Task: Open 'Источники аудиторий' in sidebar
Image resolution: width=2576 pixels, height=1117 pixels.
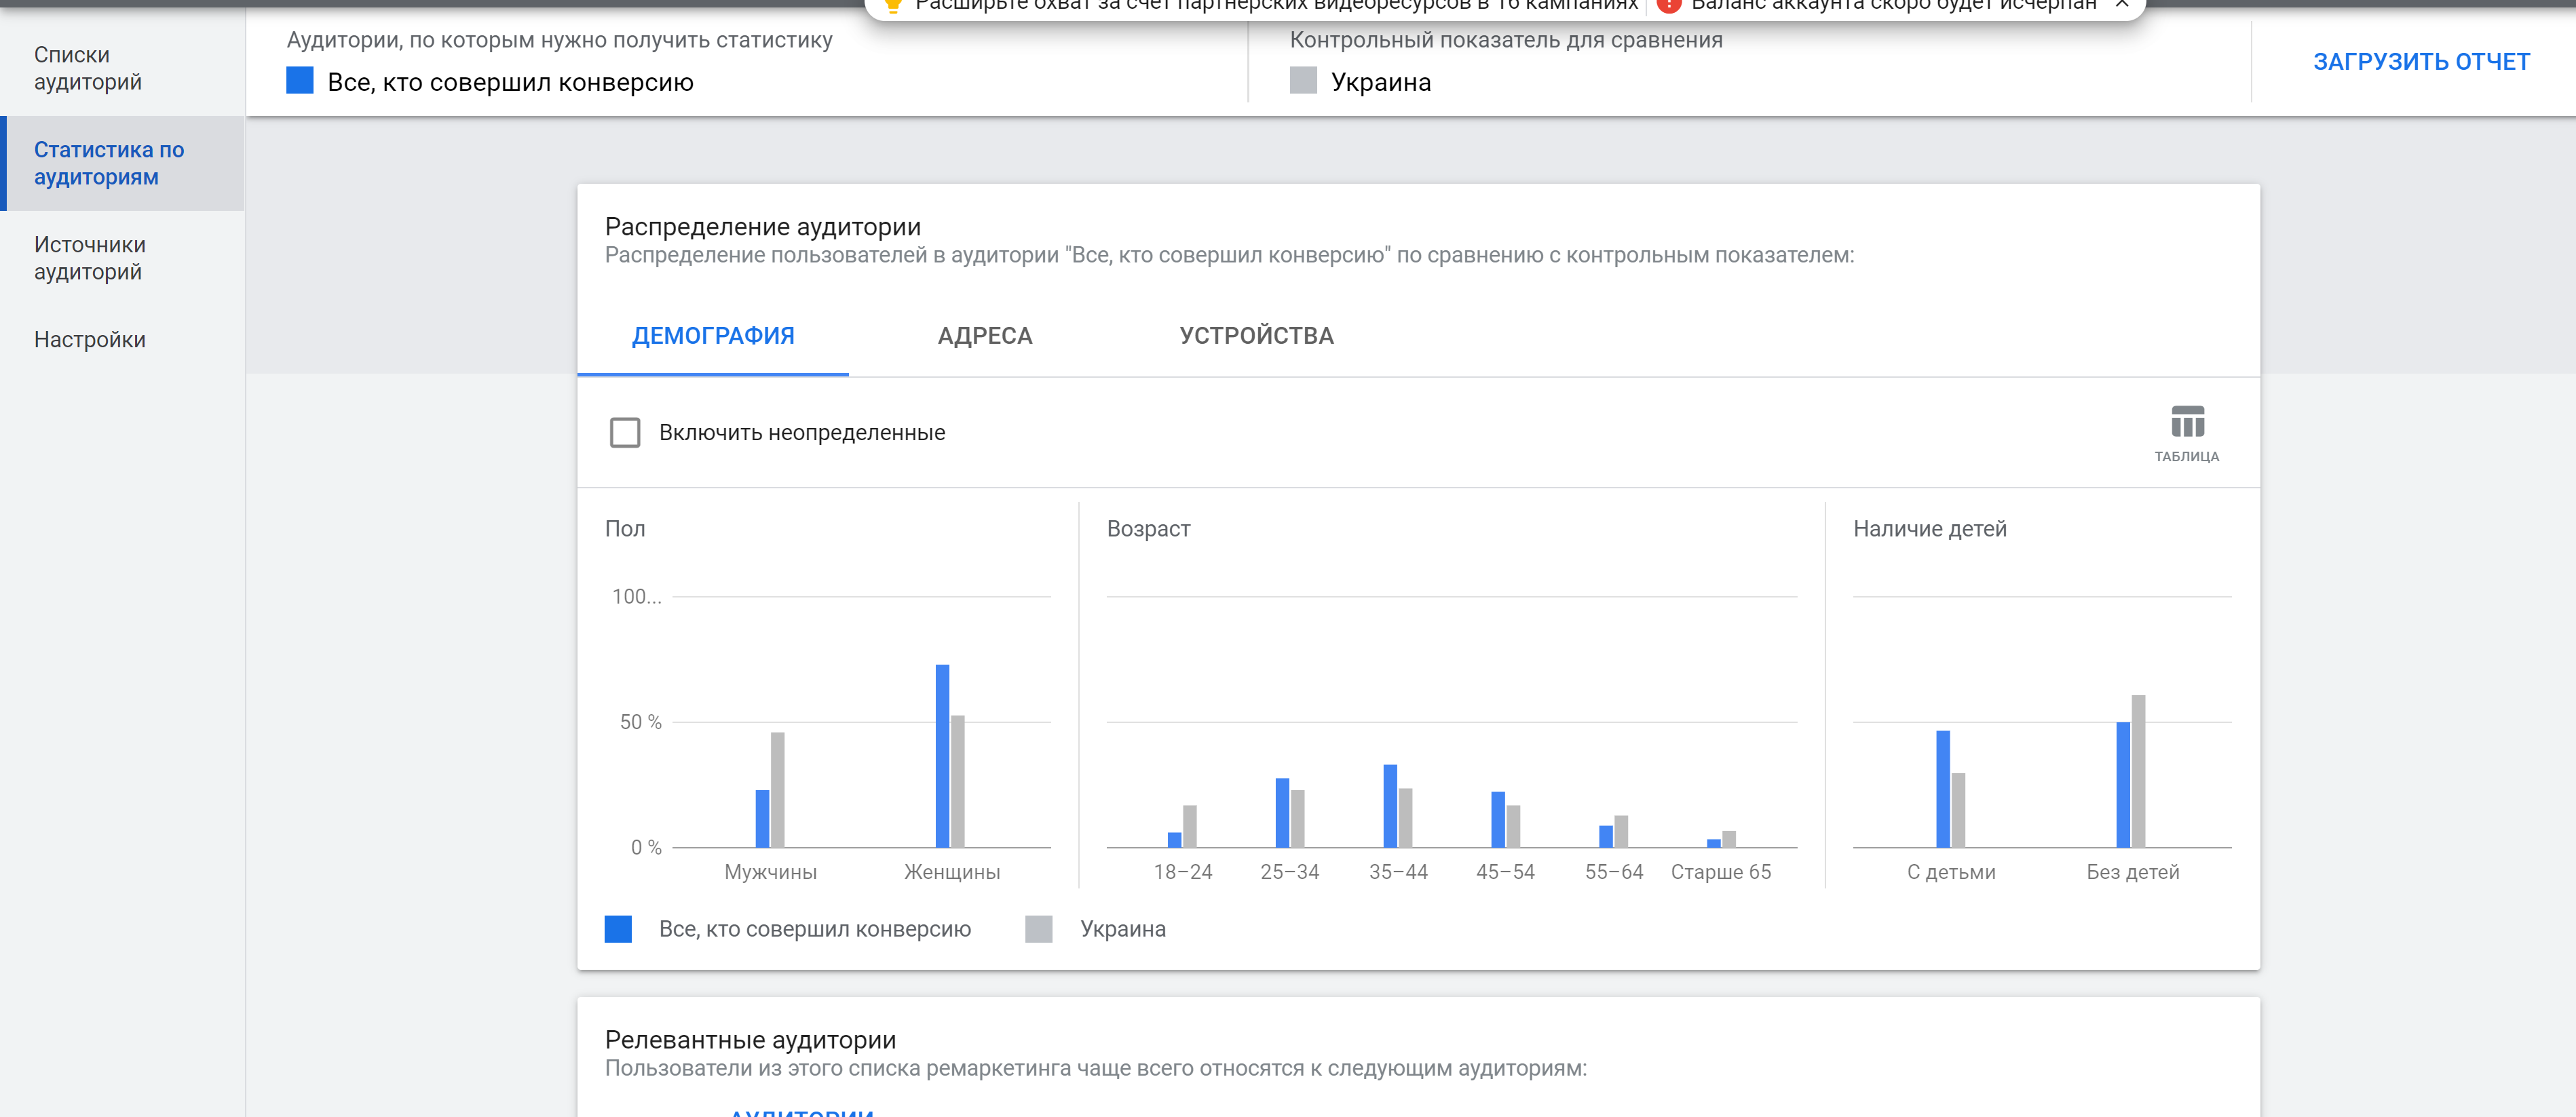Action: click(90, 258)
